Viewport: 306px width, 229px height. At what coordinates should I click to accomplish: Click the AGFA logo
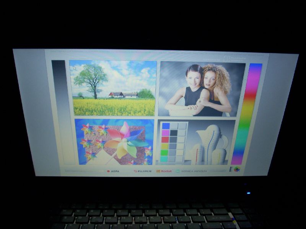113,171
